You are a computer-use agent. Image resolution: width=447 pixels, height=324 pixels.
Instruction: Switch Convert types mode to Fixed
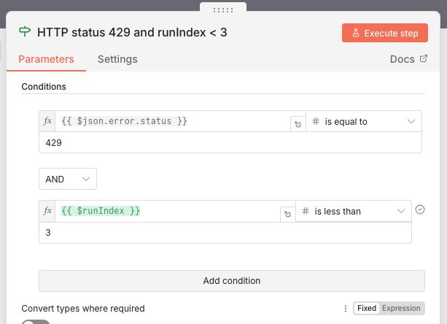point(367,309)
